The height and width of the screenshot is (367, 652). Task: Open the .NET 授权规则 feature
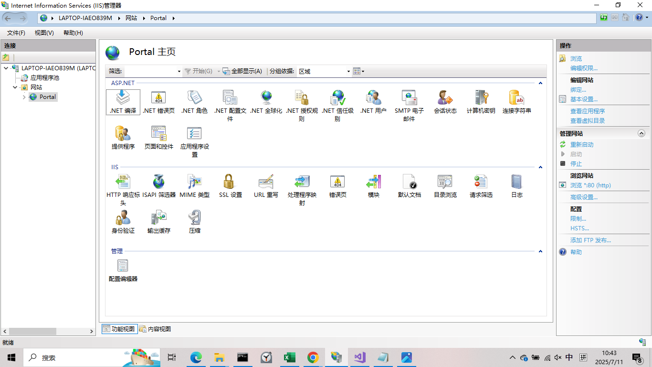coord(302,106)
